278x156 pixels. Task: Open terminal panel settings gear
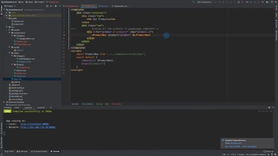pos(269,107)
